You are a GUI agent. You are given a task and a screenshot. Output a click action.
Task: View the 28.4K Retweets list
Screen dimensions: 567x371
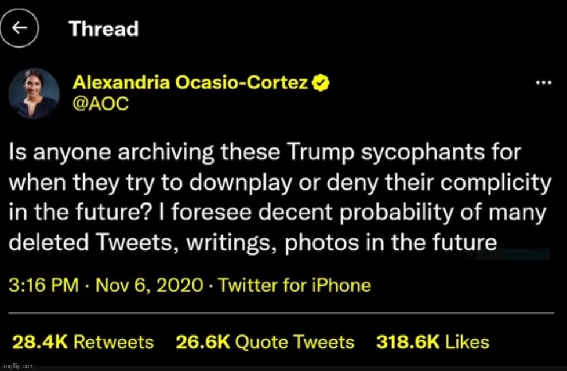(81, 342)
